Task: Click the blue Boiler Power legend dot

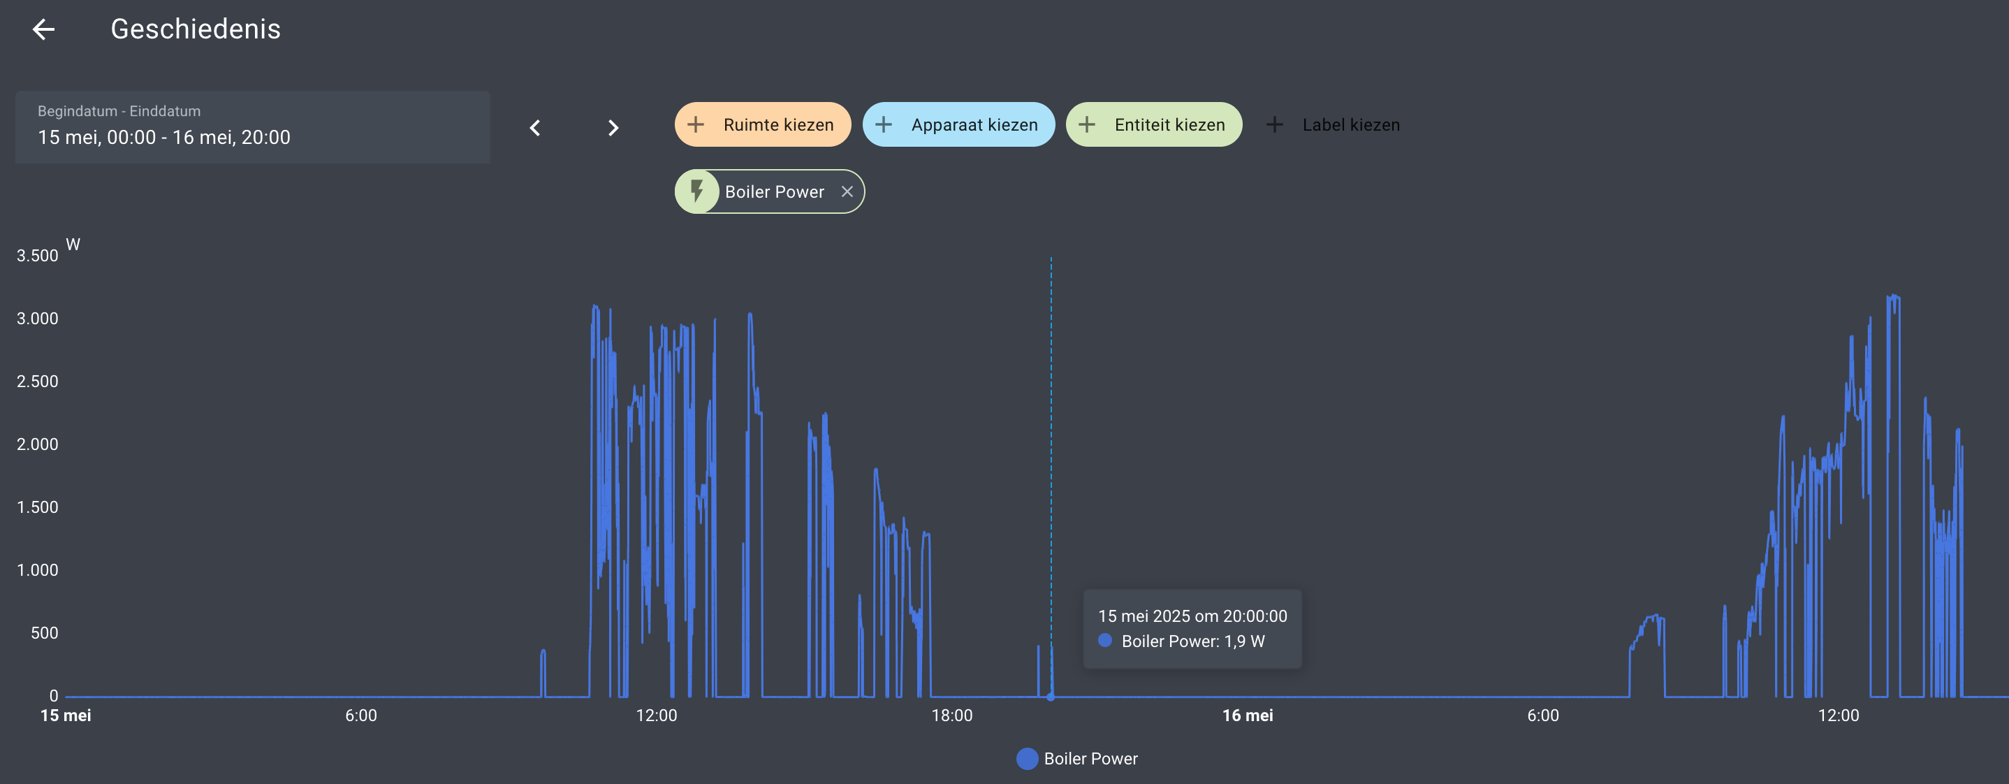Action: (x=1027, y=758)
